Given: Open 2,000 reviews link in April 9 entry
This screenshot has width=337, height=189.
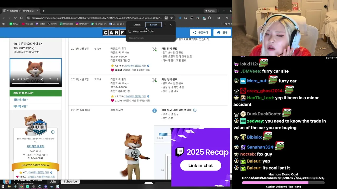Looking at the screenshot, I should (135, 97).
